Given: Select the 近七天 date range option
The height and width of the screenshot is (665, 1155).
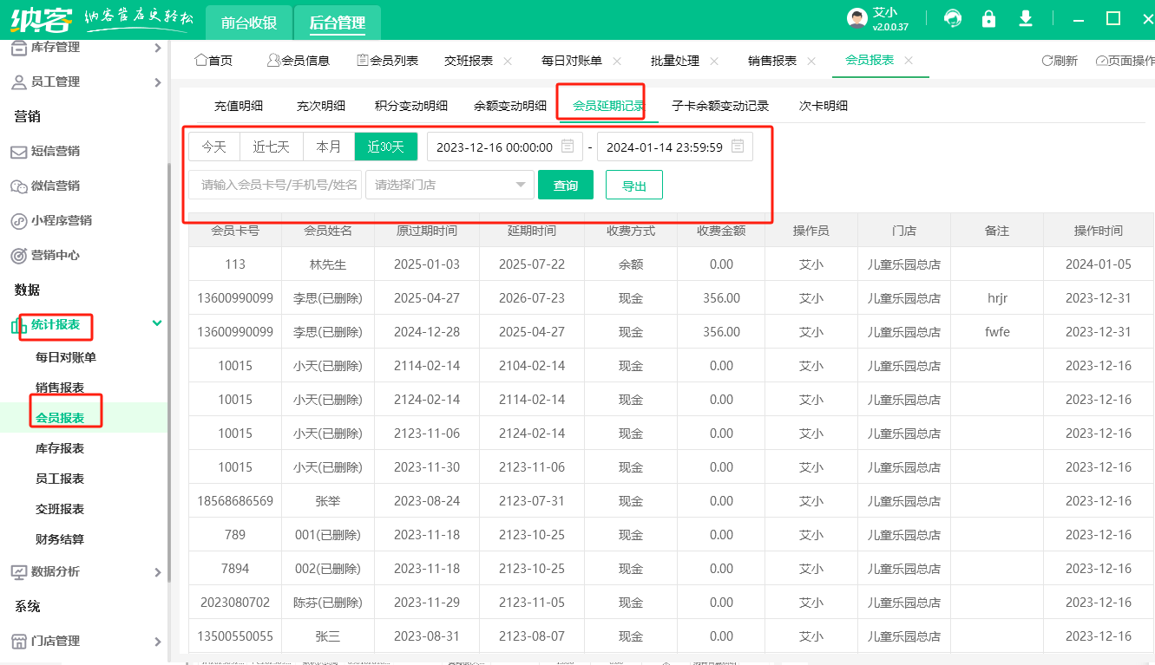Looking at the screenshot, I should point(272,147).
